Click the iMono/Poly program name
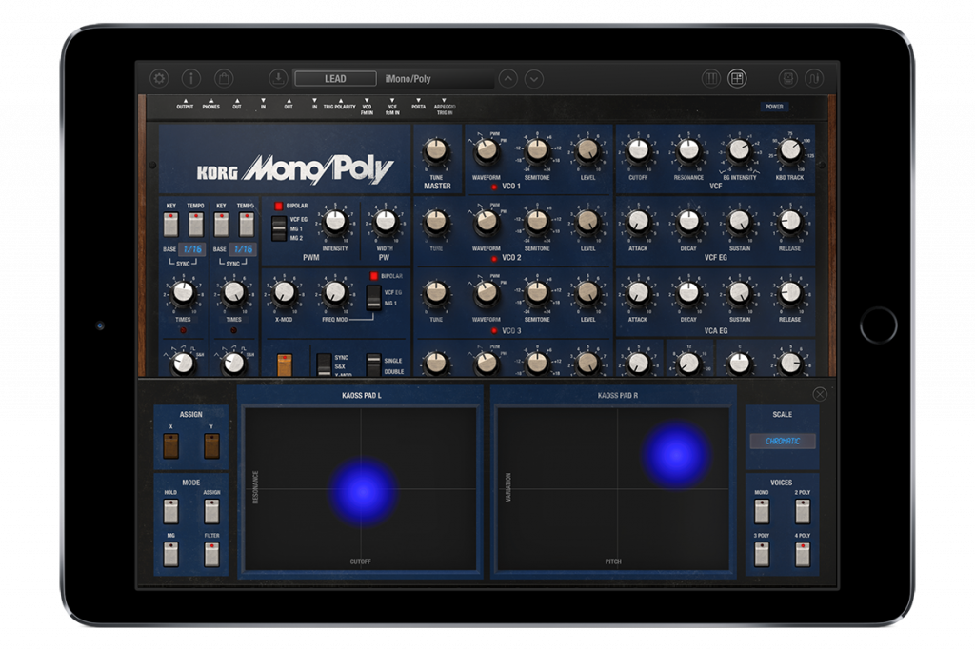The width and height of the screenshot is (975, 650). tap(408, 79)
